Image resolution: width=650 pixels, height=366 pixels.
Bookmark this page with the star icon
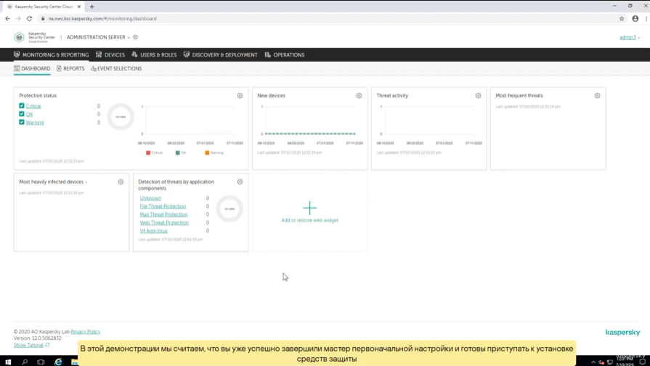[622, 19]
